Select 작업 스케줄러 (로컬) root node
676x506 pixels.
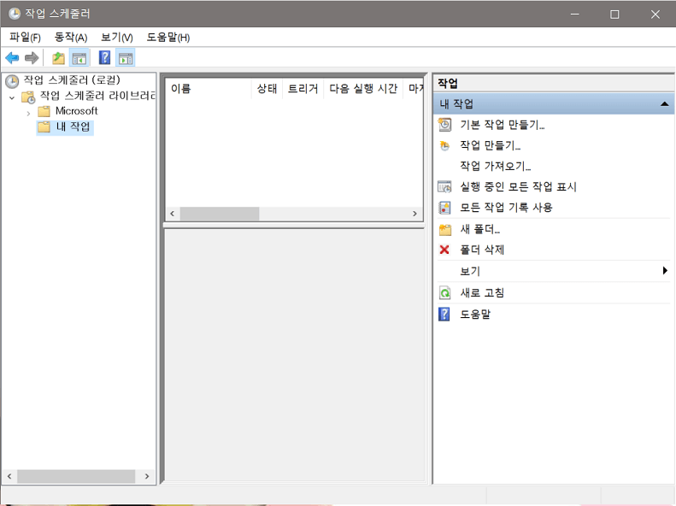click(x=72, y=80)
